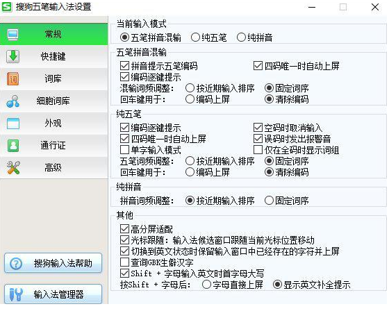Toggle 编码逐键提示 in 五笔拼音混输 section
The image size is (389, 311).
click(124, 77)
